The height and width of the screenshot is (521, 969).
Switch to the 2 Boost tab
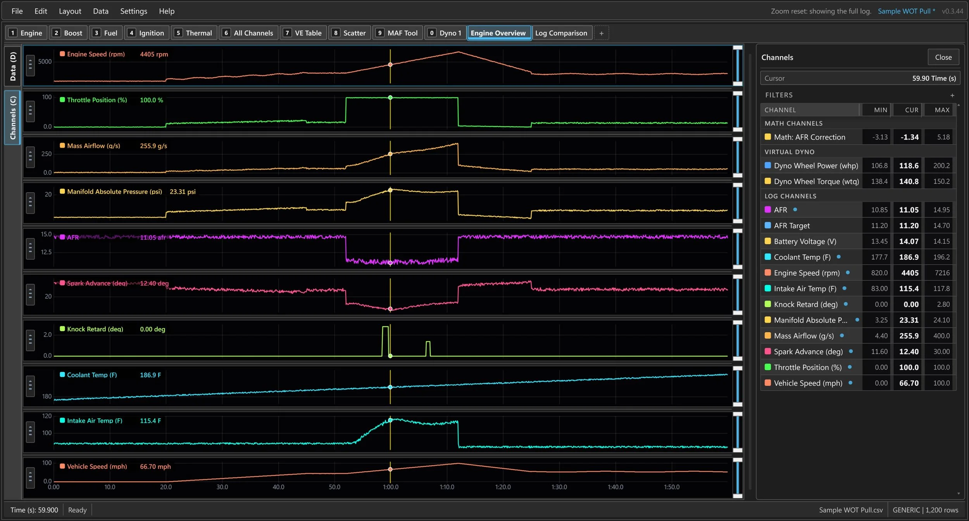click(x=68, y=33)
